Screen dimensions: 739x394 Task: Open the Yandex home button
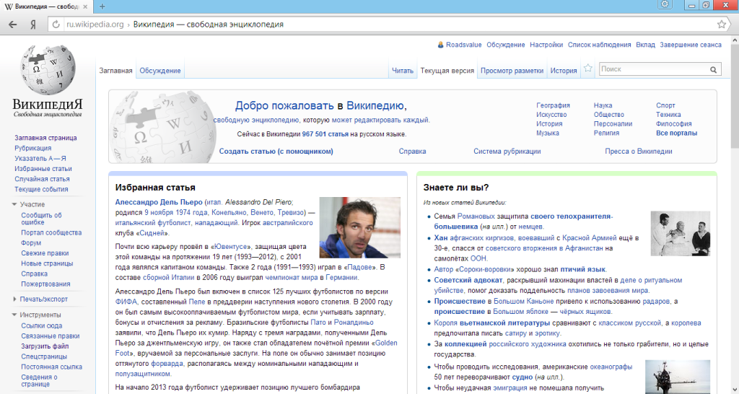tap(33, 25)
